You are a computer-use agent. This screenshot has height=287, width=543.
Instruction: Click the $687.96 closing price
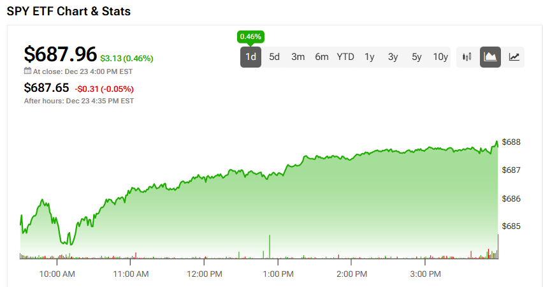[60, 54]
